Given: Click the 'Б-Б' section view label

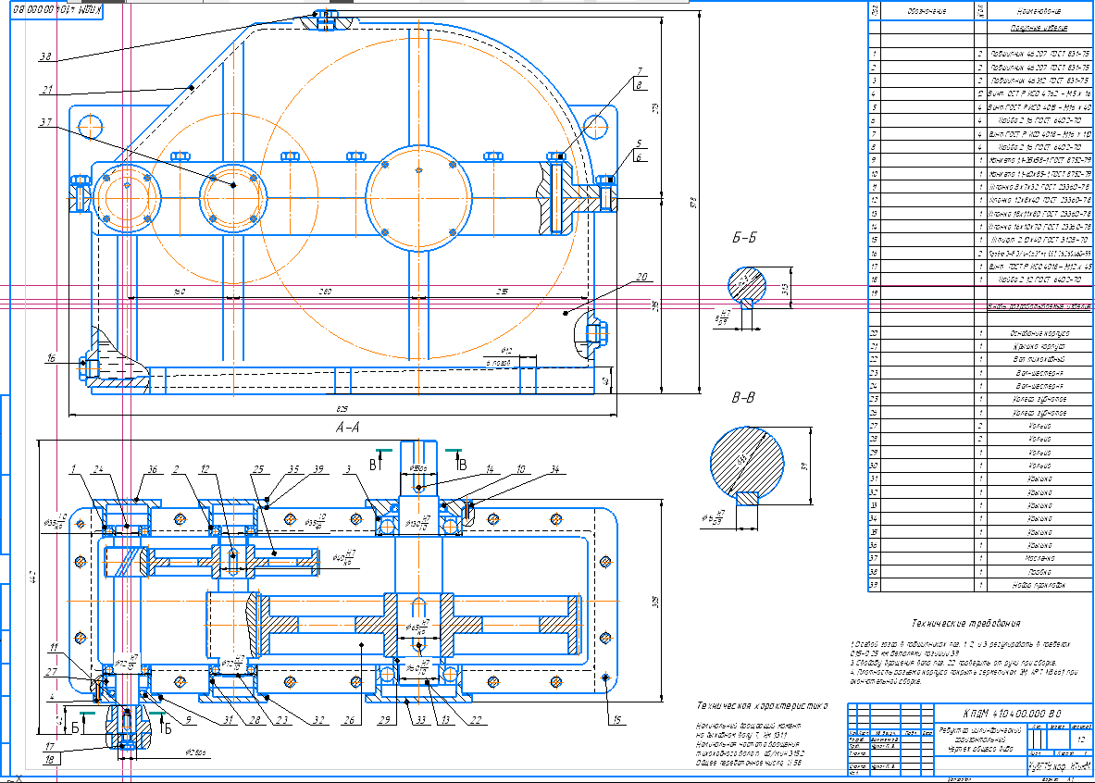Looking at the screenshot, I should pyautogui.click(x=744, y=238).
